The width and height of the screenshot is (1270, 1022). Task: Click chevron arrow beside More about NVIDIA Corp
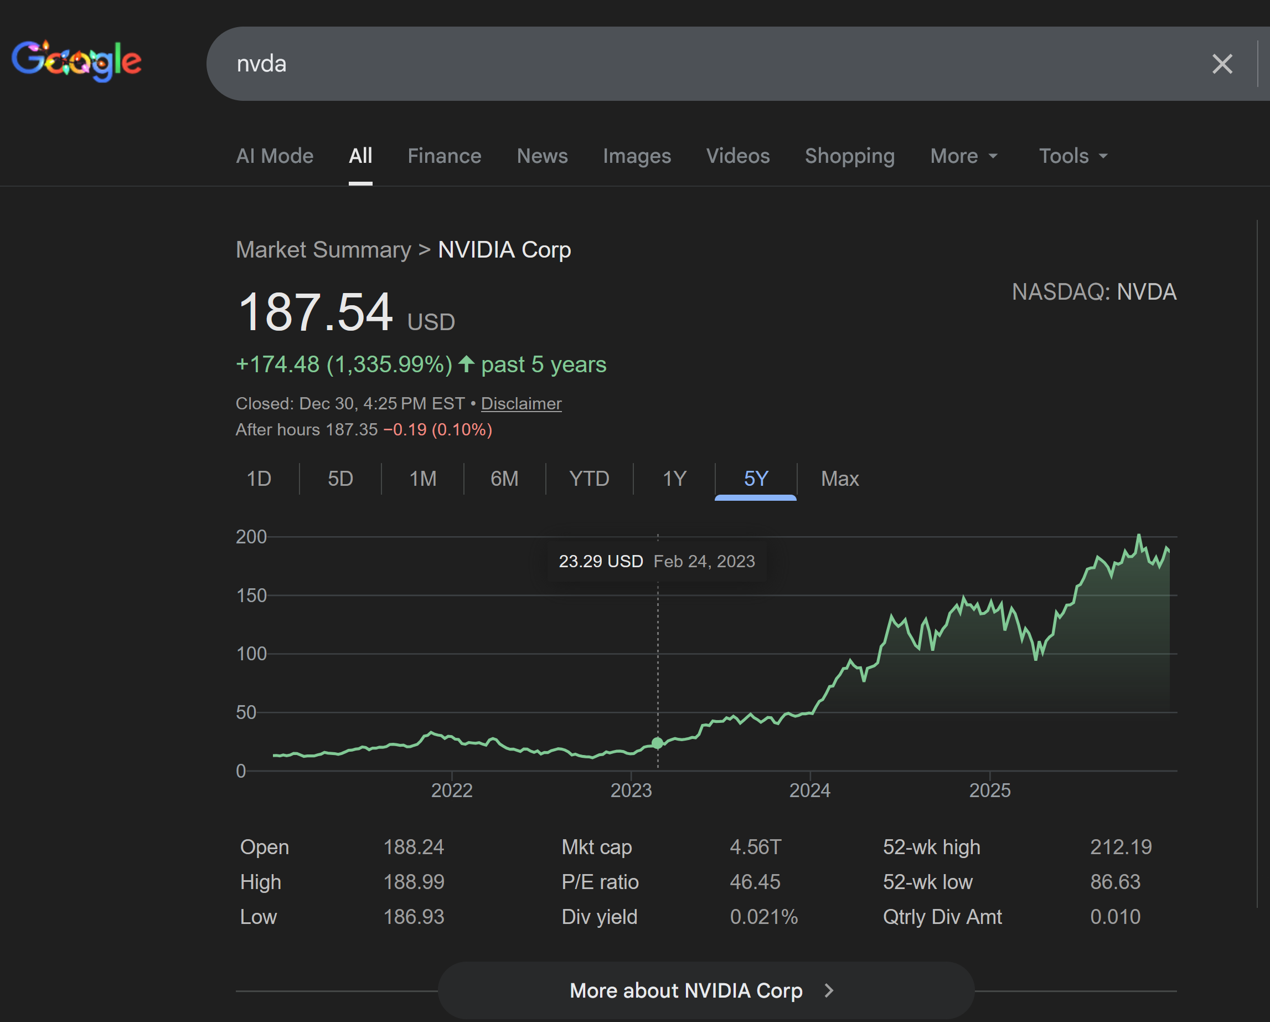pos(829,990)
